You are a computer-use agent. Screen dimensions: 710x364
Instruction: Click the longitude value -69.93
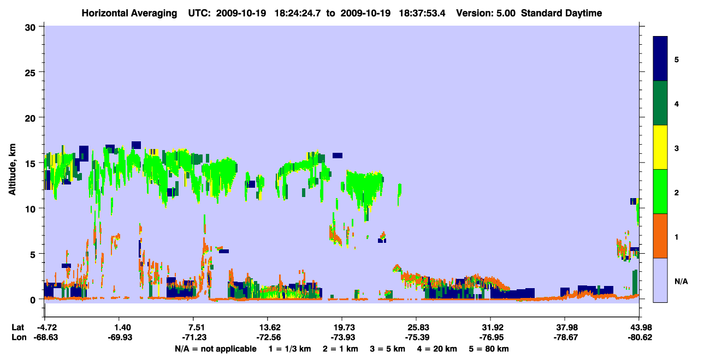tap(121, 337)
